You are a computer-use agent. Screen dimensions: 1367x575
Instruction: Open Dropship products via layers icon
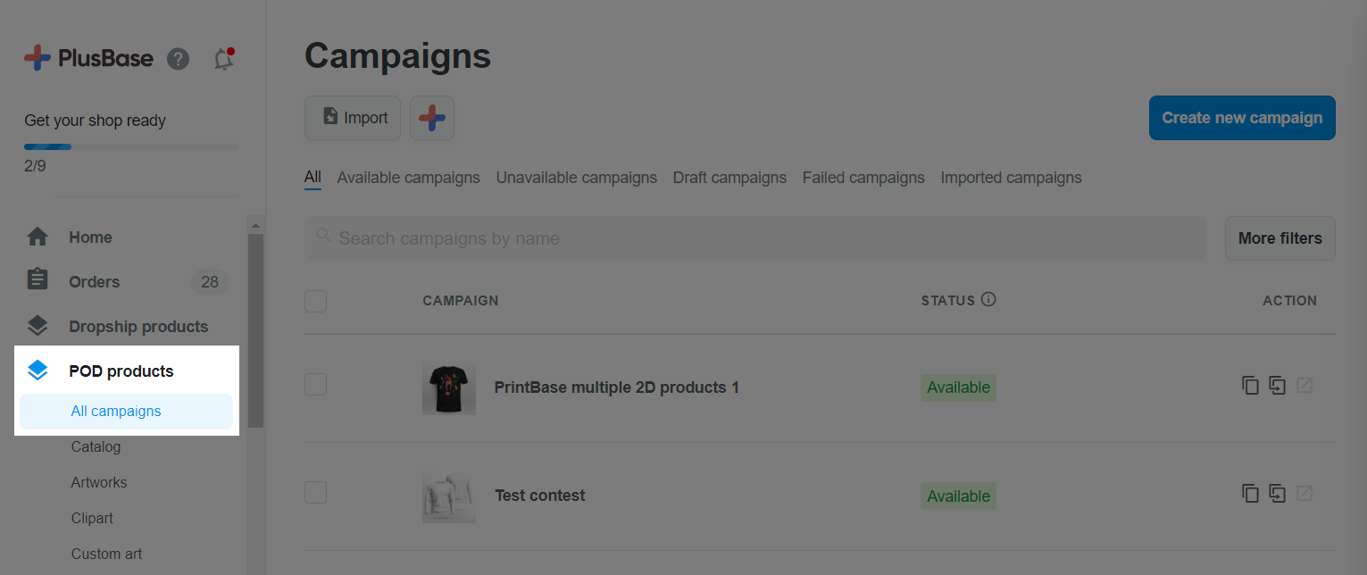click(x=38, y=326)
